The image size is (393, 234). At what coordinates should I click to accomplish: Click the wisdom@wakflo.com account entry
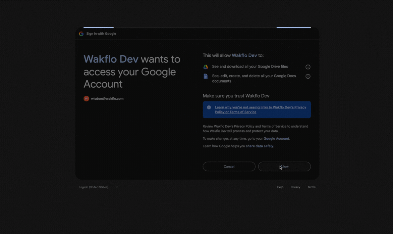(107, 98)
